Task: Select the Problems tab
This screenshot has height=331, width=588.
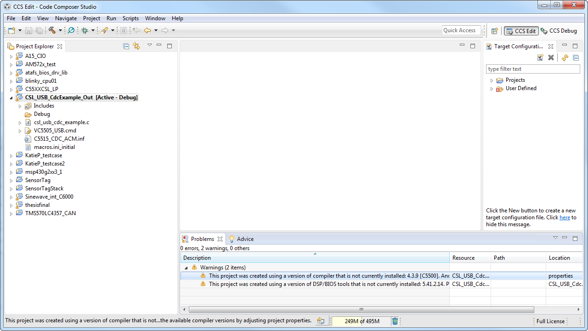Action: point(203,239)
